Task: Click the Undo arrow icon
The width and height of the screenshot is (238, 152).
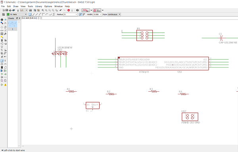Action: click(x=61, y=10)
